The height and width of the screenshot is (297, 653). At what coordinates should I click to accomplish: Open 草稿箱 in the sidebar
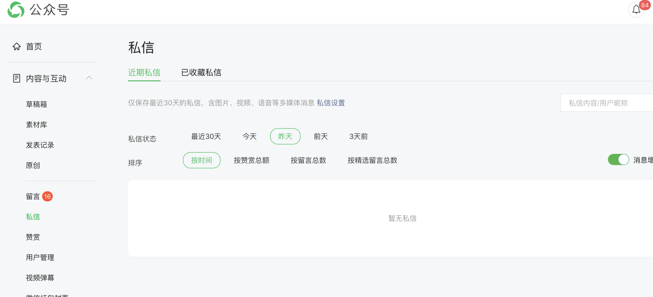pos(36,104)
